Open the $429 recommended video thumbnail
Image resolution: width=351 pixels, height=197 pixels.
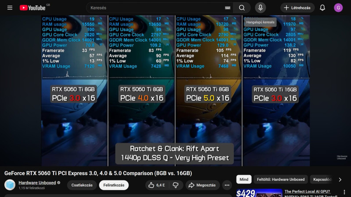point(259,193)
